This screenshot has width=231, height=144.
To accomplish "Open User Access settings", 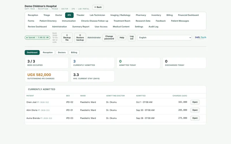I will pos(101,26).
